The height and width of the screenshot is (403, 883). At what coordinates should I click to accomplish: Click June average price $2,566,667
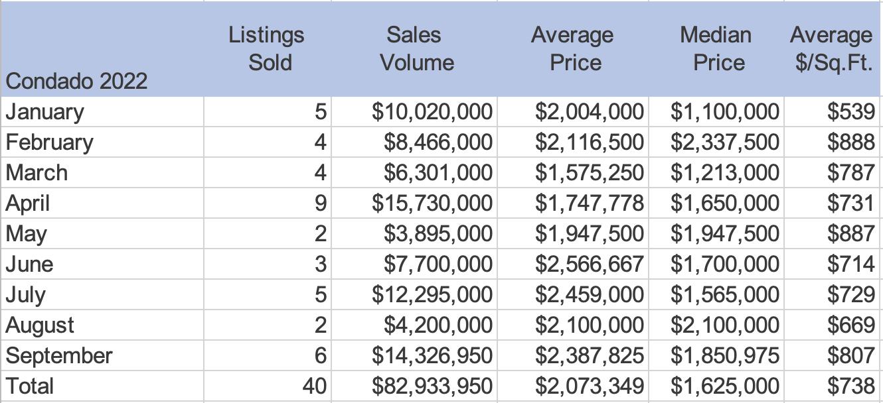(x=590, y=264)
